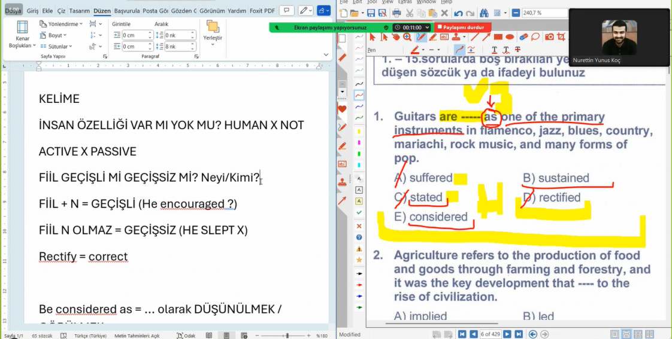Choose the Arrow drawing tool
Viewport: 672px width, 339px height.
coord(486,37)
